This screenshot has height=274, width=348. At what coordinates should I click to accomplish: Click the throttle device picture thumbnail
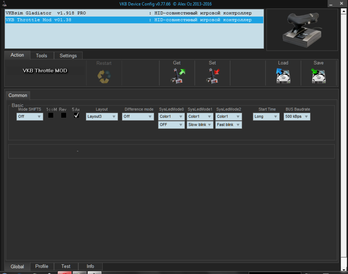(302, 30)
